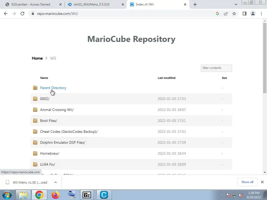Select the Index of /Wii tab

(x=145, y=4)
